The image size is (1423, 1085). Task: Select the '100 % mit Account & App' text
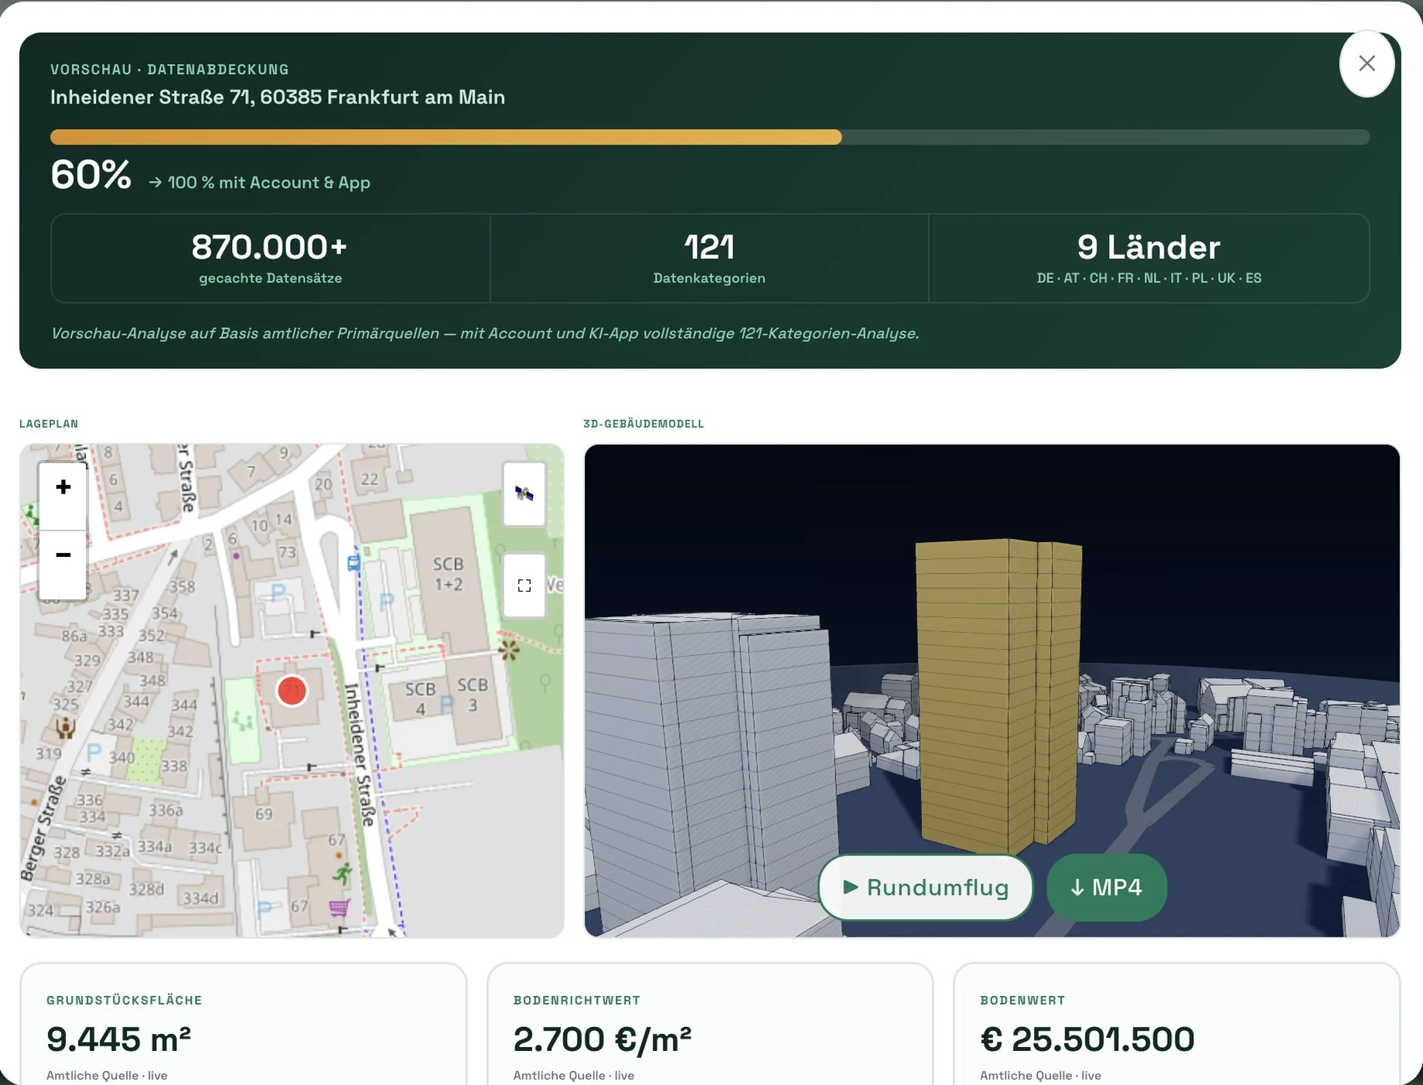pyautogui.click(x=269, y=183)
